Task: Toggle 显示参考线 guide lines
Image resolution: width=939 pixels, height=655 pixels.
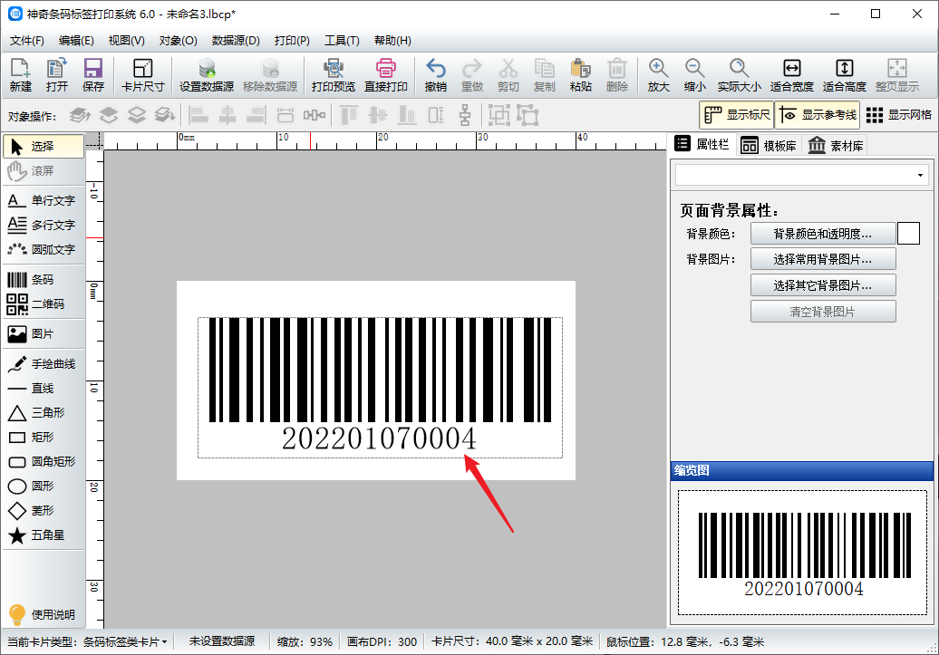Action: [818, 115]
